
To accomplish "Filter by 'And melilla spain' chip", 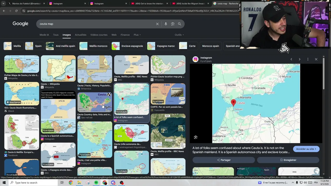I will tap(62, 46).
